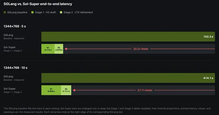The height and width of the screenshot is (115, 219).
Task: Click the SGLang baseline legend swatch
Action: (5, 12)
